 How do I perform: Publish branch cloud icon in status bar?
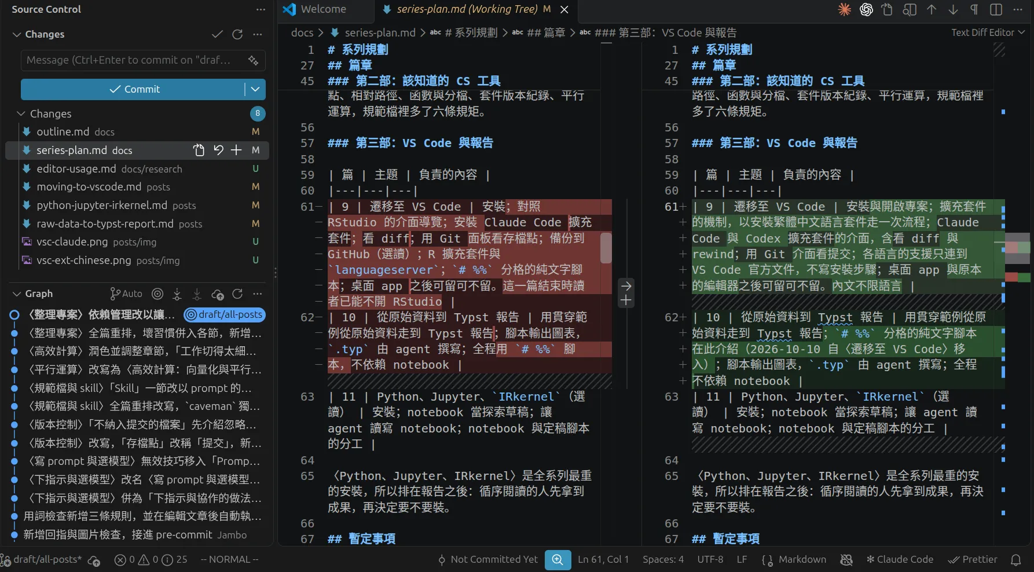94,560
